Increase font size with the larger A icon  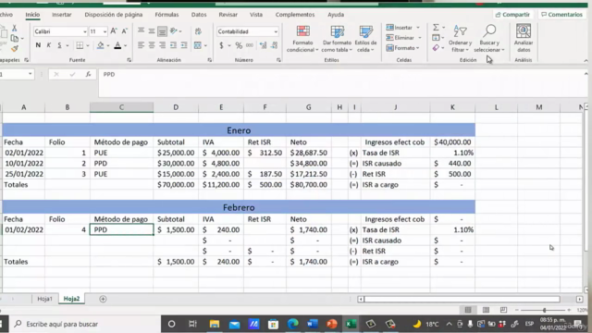tap(114, 31)
